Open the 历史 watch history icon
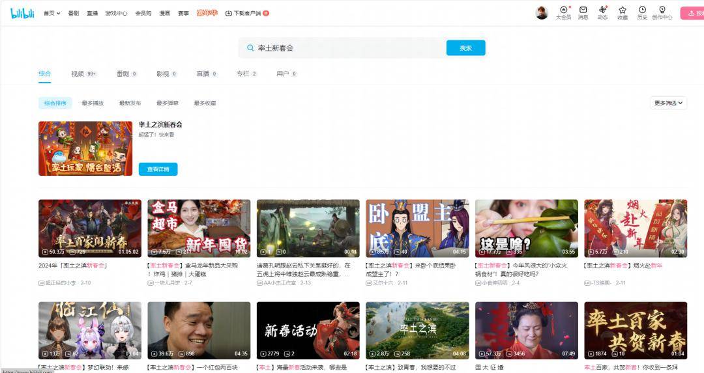This screenshot has width=704, height=373. pyautogui.click(x=642, y=10)
